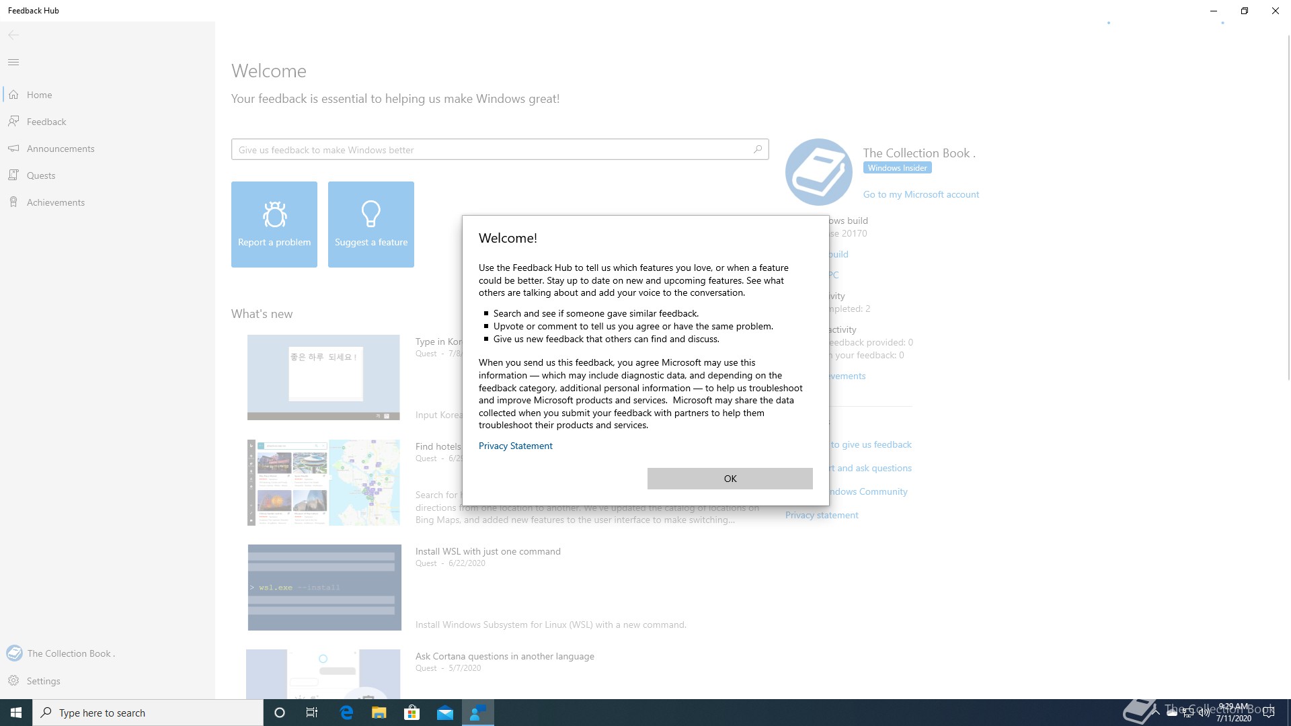This screenshot has width=1291, height=726.
Task: Click the taskbar clock and date
Action: [x=1233, y=713]
